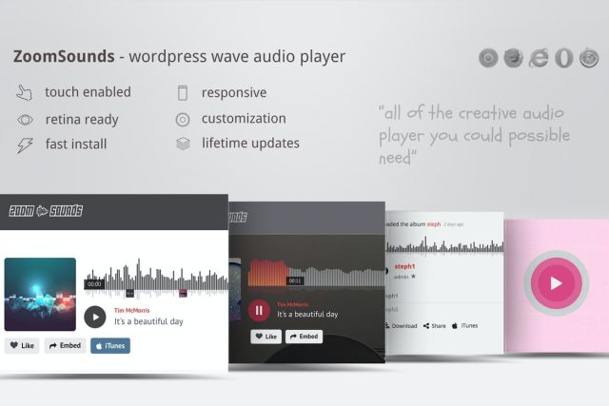Screen dimensions: 609x406
Task: Click the Internet Explorer icon
Action: pyautogui.click(x=540, y=58)
